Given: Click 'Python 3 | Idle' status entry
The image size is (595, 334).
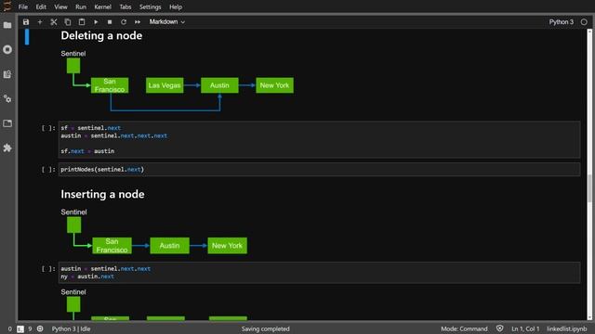Looking at the screenshot, I should point(71,329).
